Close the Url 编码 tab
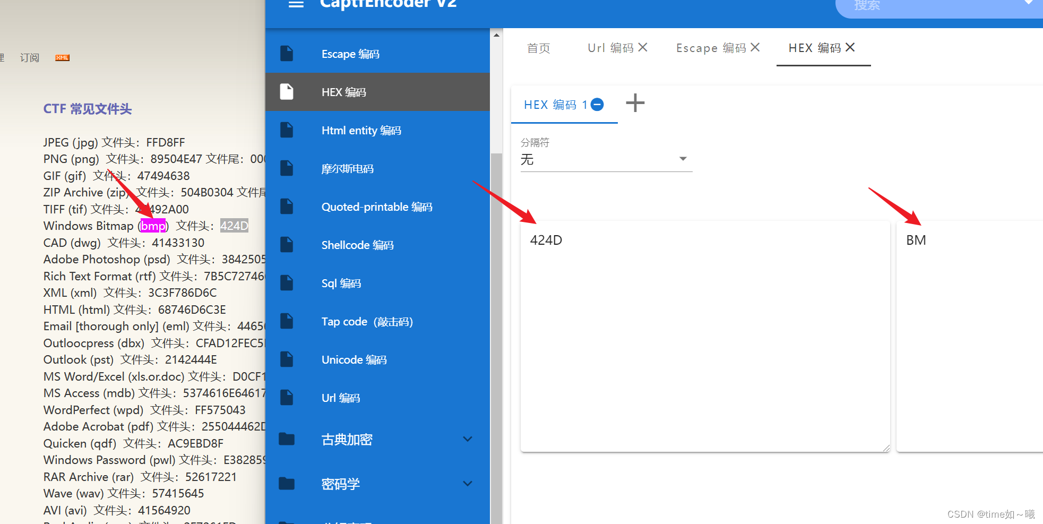This screenshot has height=524, width=1043. pos(642,47)
